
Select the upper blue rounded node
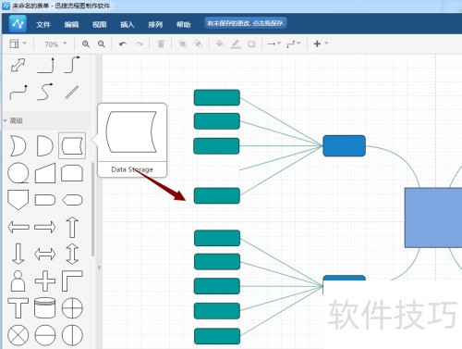345,145
